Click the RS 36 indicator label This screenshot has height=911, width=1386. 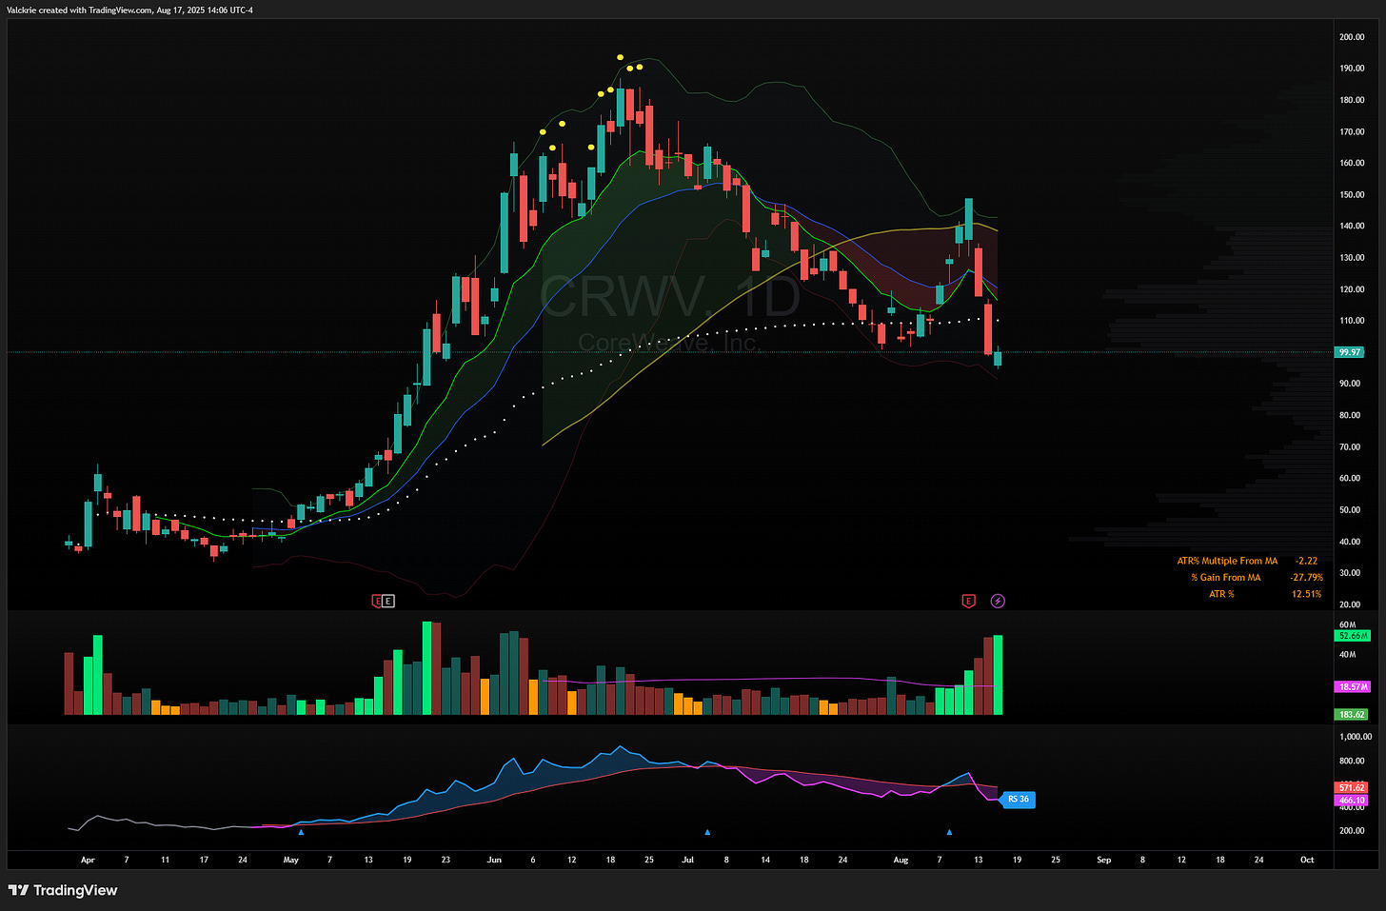[1018, 800]
